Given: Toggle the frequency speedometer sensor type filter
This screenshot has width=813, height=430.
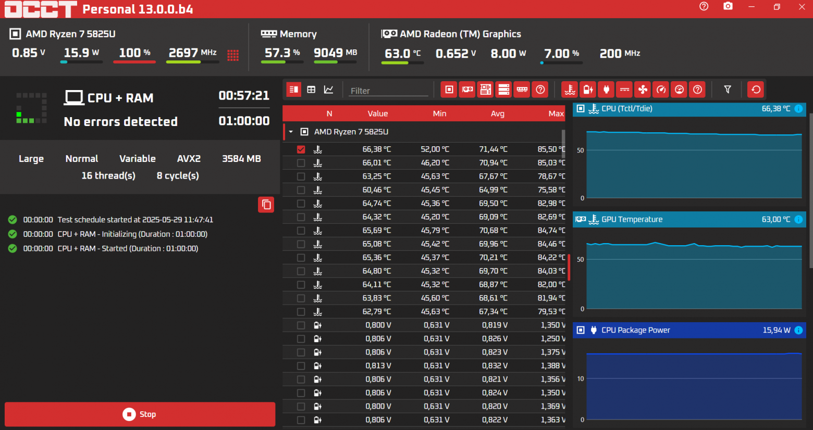Looking at the screenshot, I should tap(661, 90).
